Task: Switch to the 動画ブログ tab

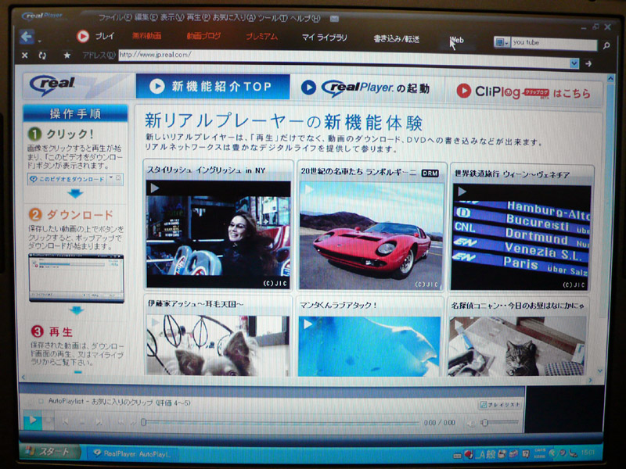Action: tap(203, 36)
